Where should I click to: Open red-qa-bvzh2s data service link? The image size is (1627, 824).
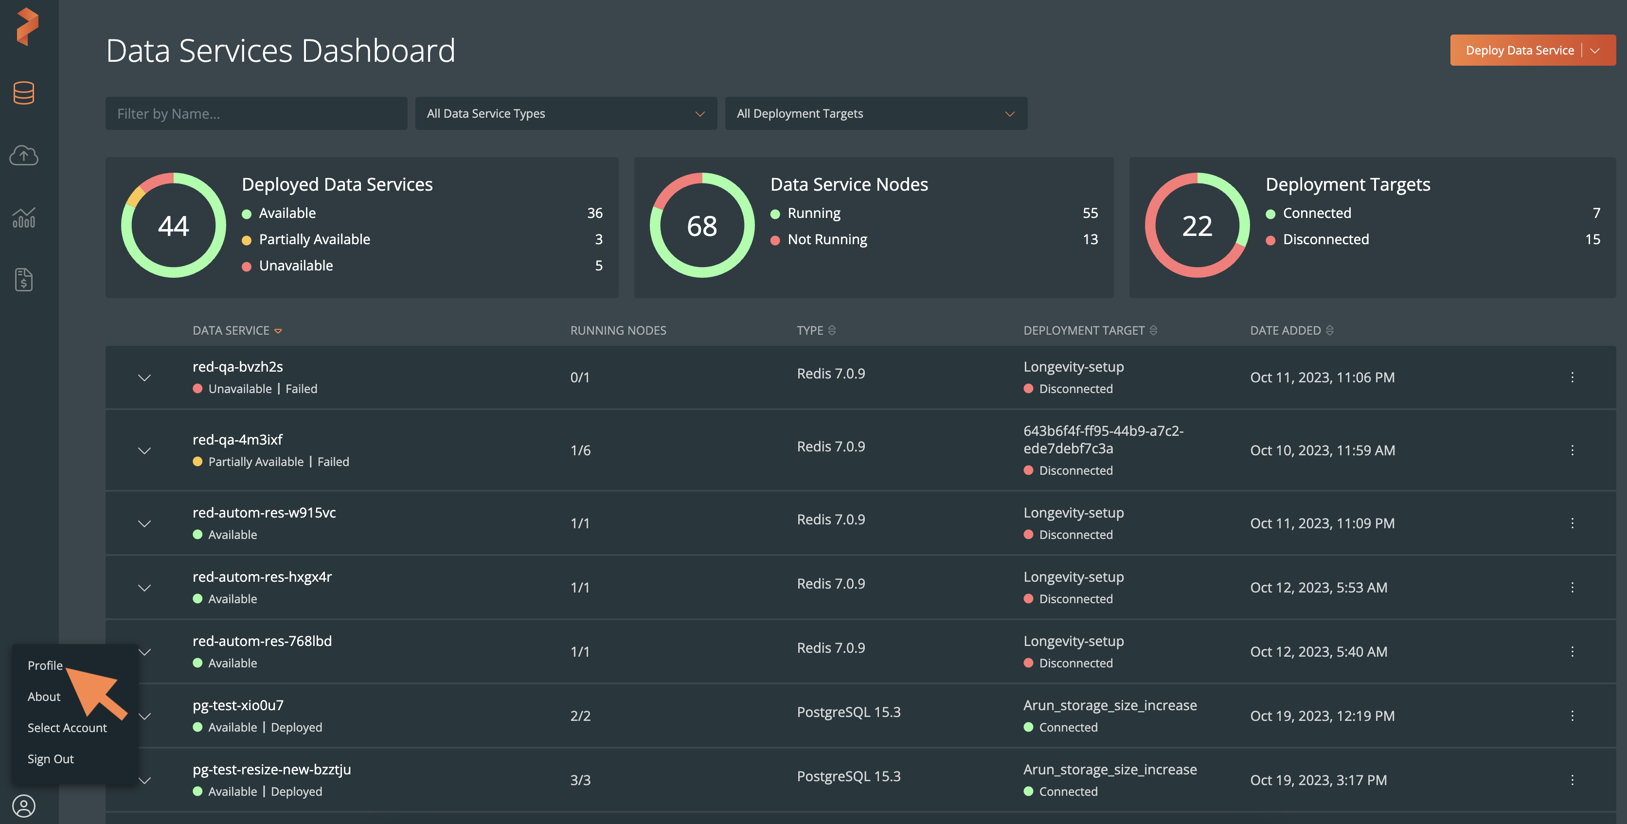tap(237, 367)
